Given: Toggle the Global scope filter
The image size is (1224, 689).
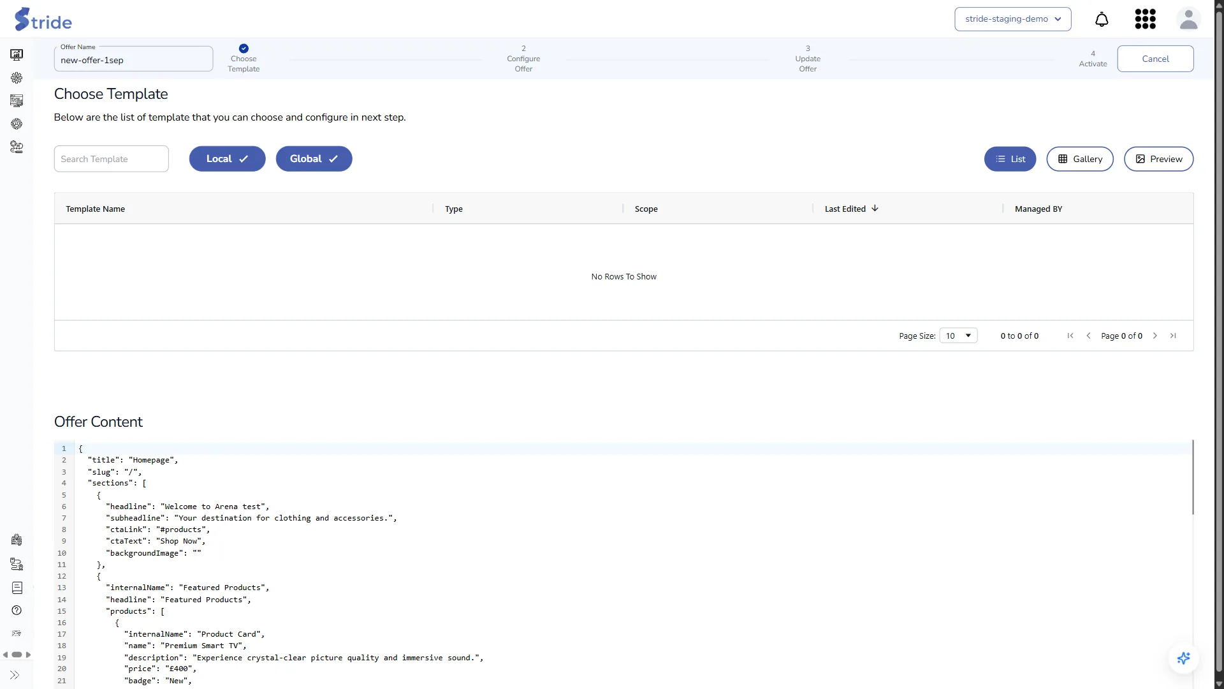Looking at the screenshot, I should coord(314,159).
